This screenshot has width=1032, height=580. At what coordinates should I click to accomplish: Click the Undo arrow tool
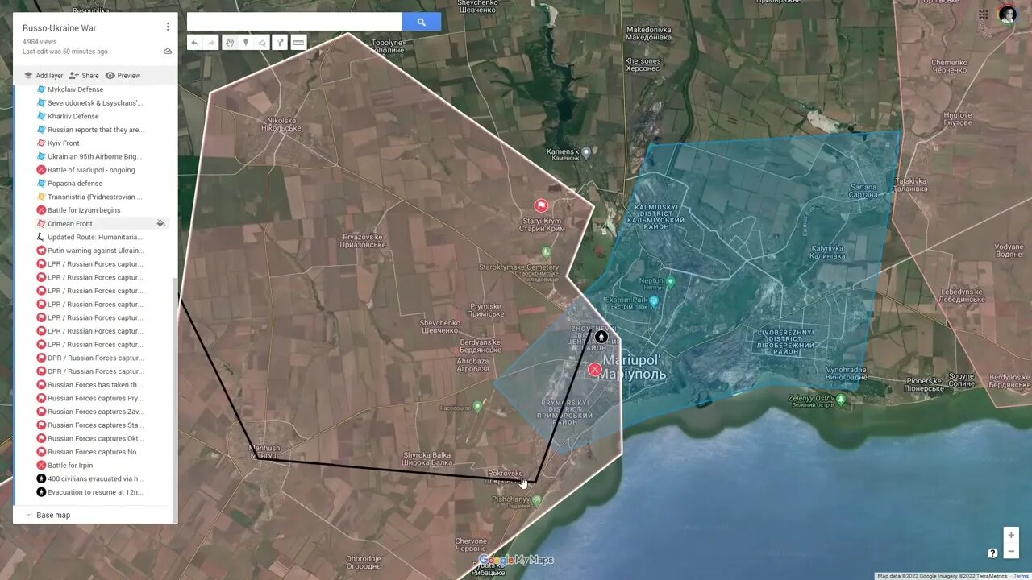coord(194,43)
